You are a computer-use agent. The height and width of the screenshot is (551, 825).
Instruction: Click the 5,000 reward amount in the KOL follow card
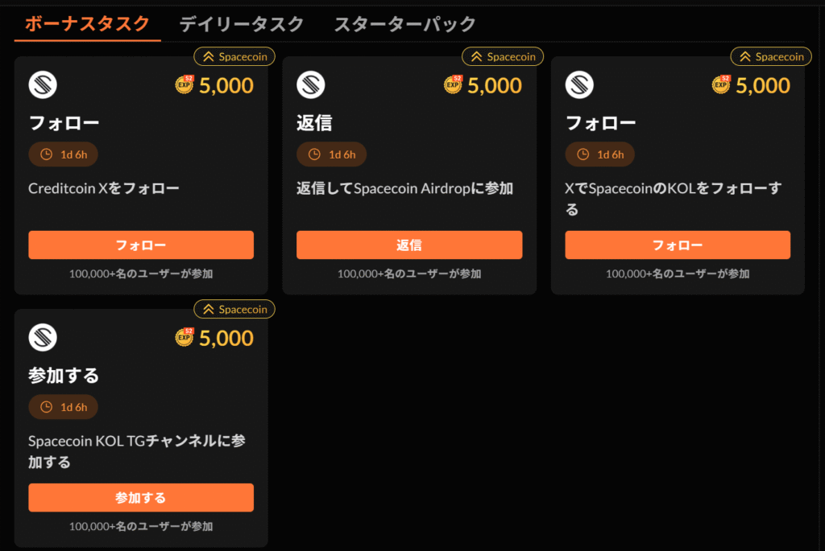762,85
